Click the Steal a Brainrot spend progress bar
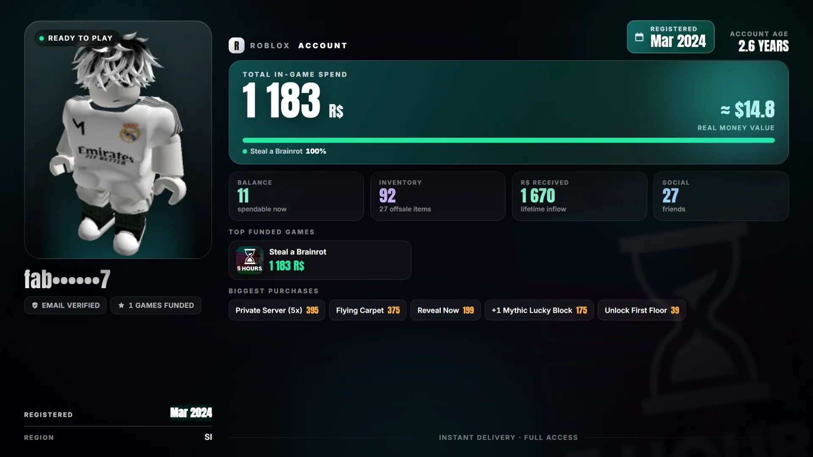This screenshot has width=813, height=457. (x=509, y=140)
